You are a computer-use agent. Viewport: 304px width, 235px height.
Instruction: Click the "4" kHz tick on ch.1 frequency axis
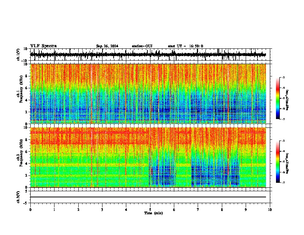(x=26, y=100)
